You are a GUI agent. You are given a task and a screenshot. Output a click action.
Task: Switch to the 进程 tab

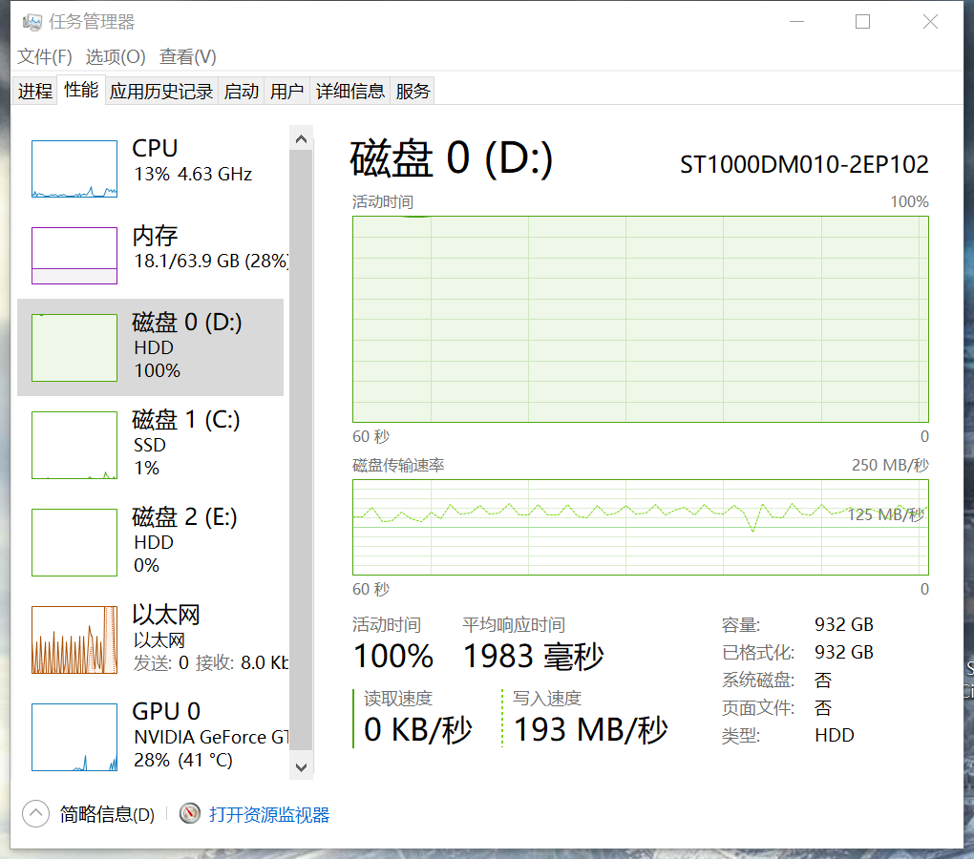click(35, 92)
